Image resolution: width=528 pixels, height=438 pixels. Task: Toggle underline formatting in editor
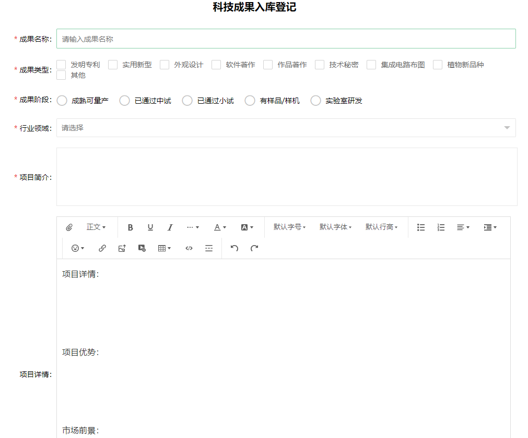click(x=150, y=227)
